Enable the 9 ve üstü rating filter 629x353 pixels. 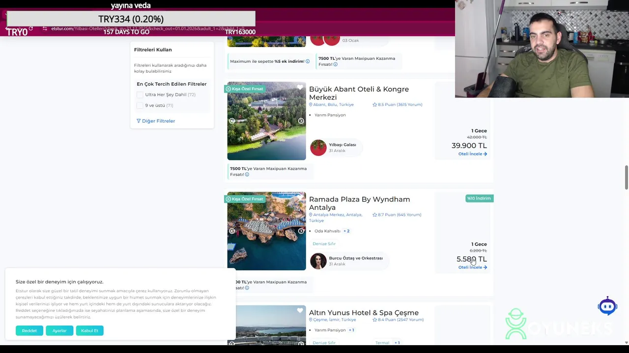point(140,105)
